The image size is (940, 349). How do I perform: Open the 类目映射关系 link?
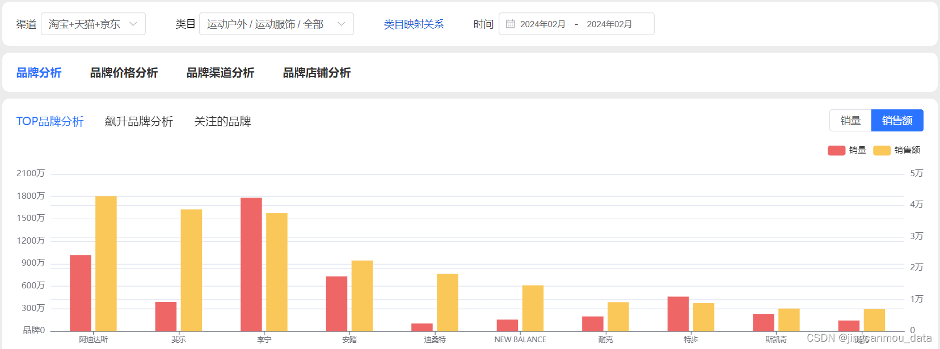pos(414,24)
